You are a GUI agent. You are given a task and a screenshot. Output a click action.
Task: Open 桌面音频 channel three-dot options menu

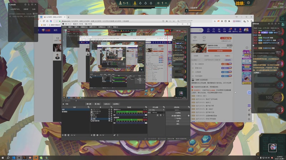click(x=114, y=120)
